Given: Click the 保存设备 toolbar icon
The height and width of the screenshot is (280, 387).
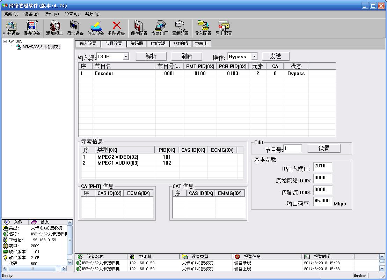Looking at the screenshot, I should coord(32,26).
